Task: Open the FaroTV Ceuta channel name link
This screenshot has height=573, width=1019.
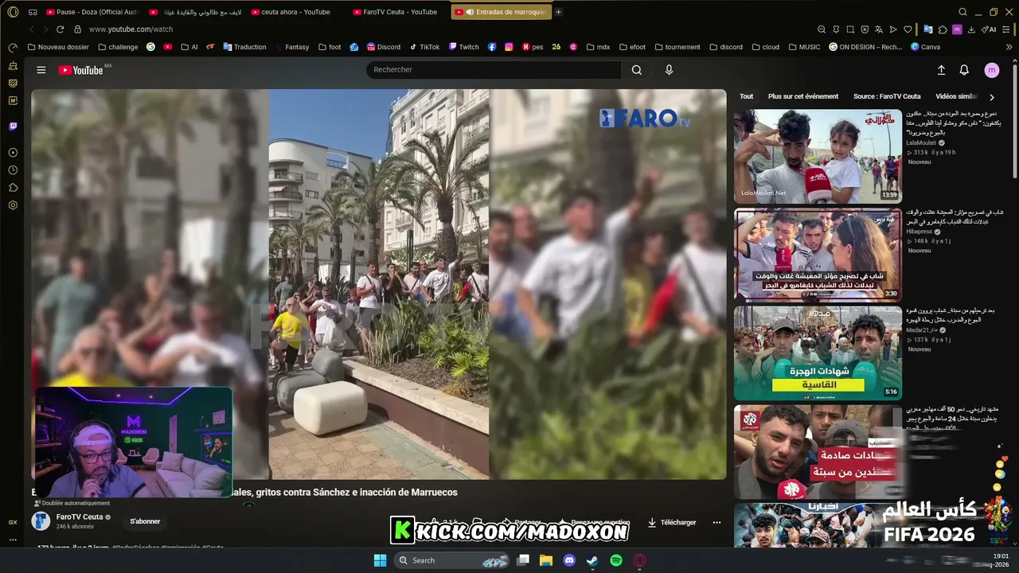Action: [x=79, y=517]
